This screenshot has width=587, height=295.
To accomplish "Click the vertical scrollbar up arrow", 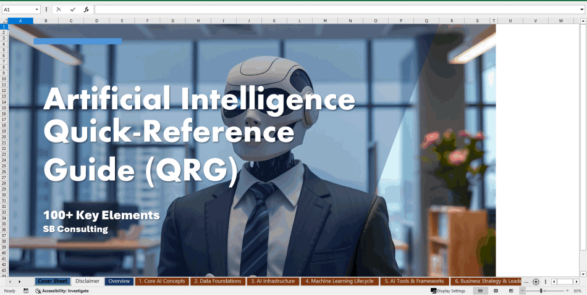I will click(x=583, y=21).
